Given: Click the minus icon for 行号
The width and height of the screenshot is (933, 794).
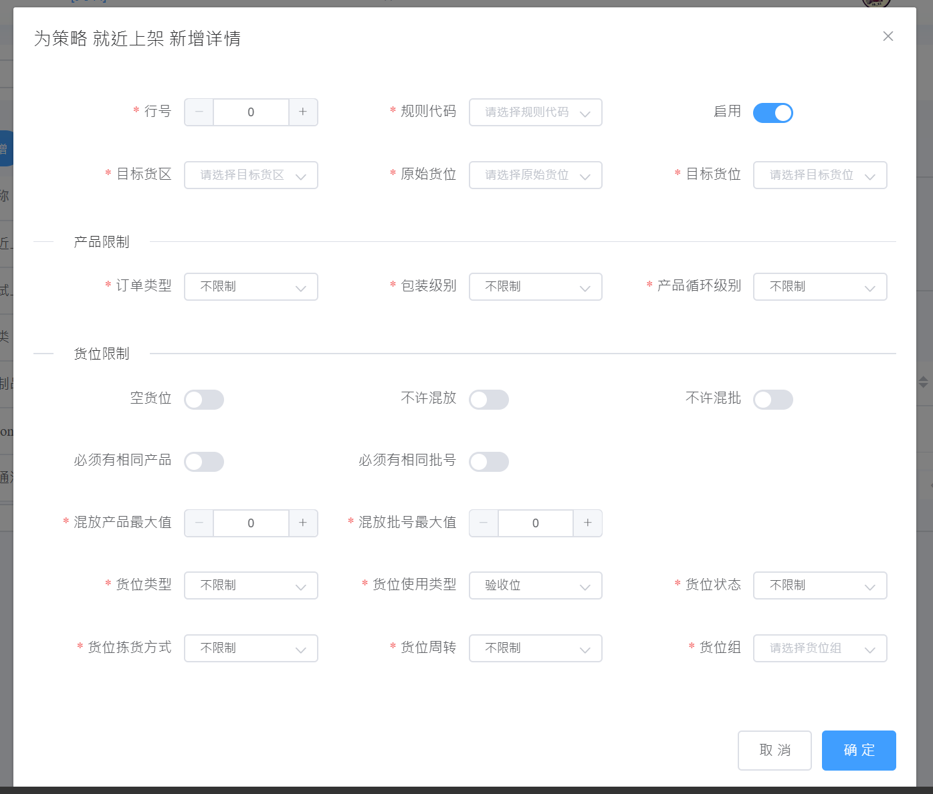Looking at the screenshot, I should (199, 112).
